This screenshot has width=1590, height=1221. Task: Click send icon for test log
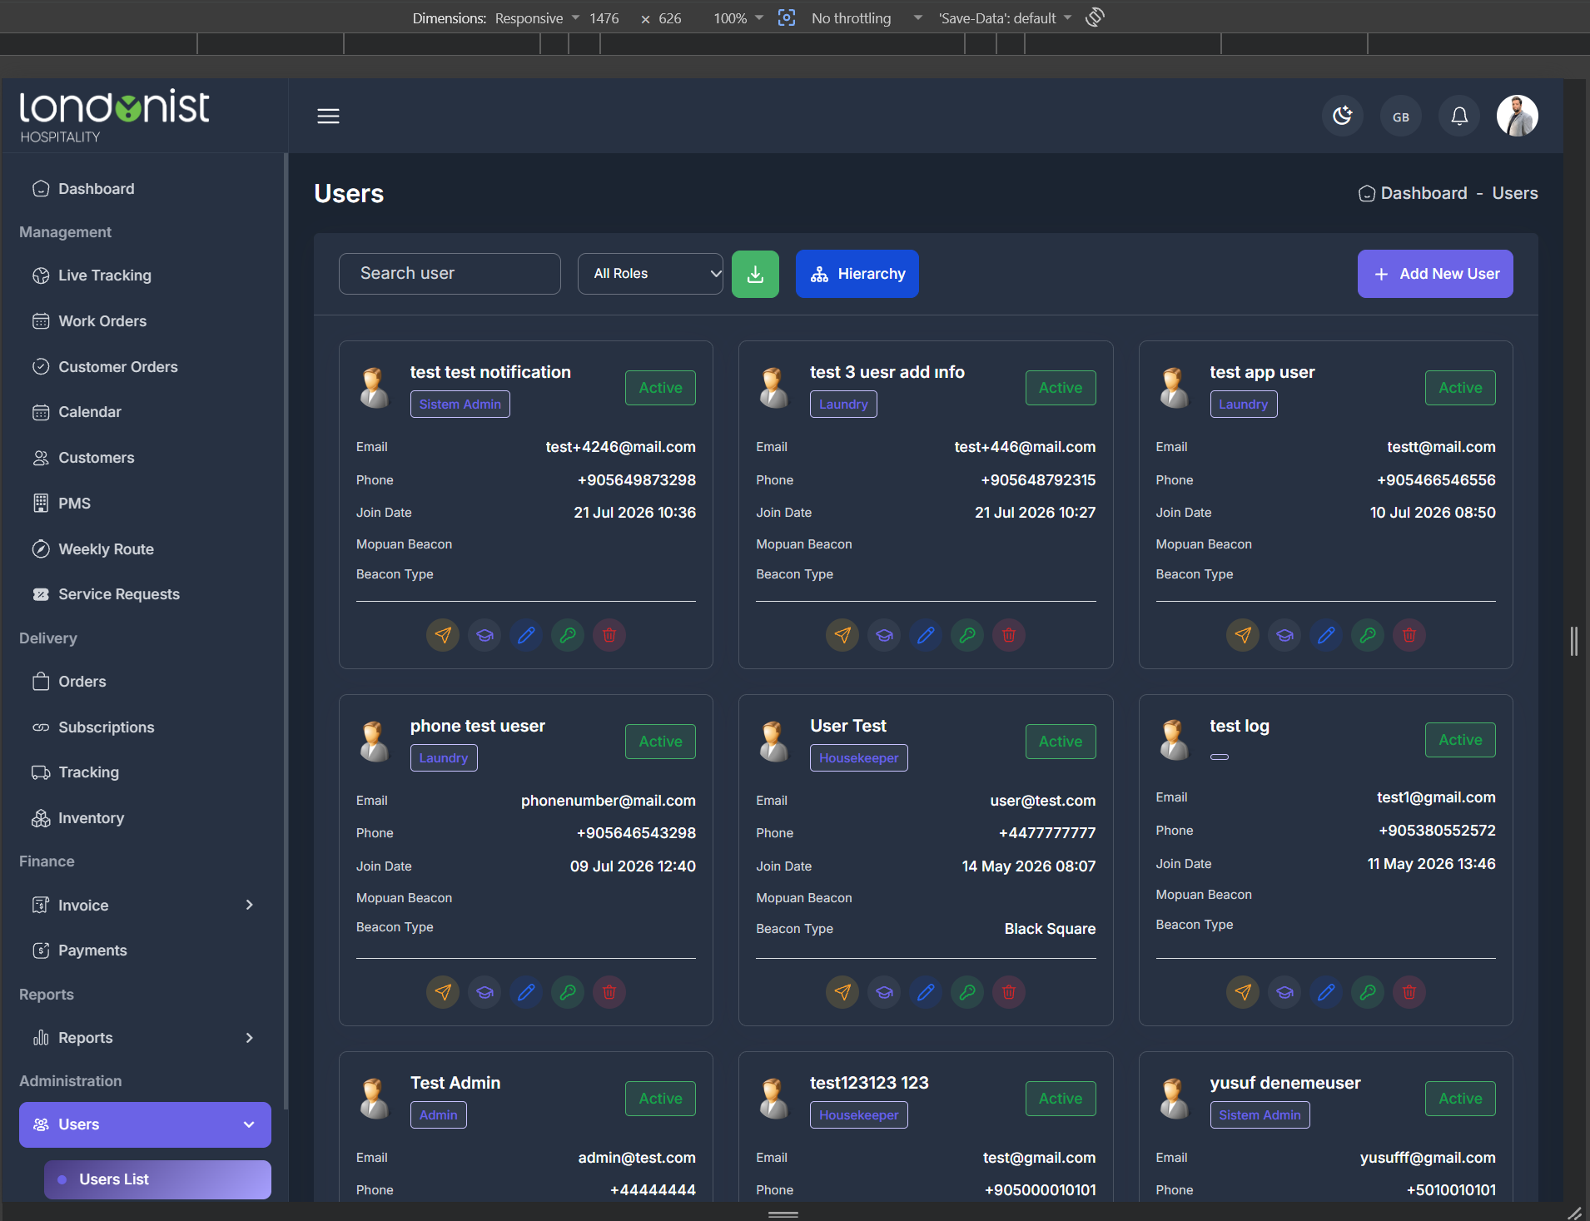tap(1243, 992)
